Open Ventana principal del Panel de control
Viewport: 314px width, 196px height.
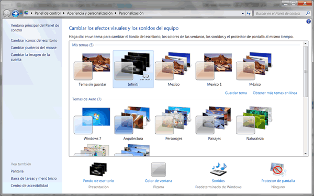click(x=35, y=28)
